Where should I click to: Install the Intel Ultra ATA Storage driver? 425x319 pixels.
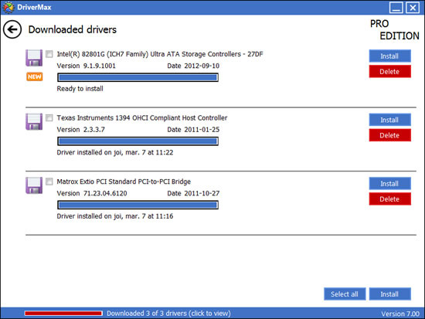(x=389, y=56)
